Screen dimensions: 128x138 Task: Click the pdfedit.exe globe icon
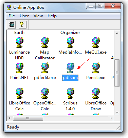coord(45,68)
